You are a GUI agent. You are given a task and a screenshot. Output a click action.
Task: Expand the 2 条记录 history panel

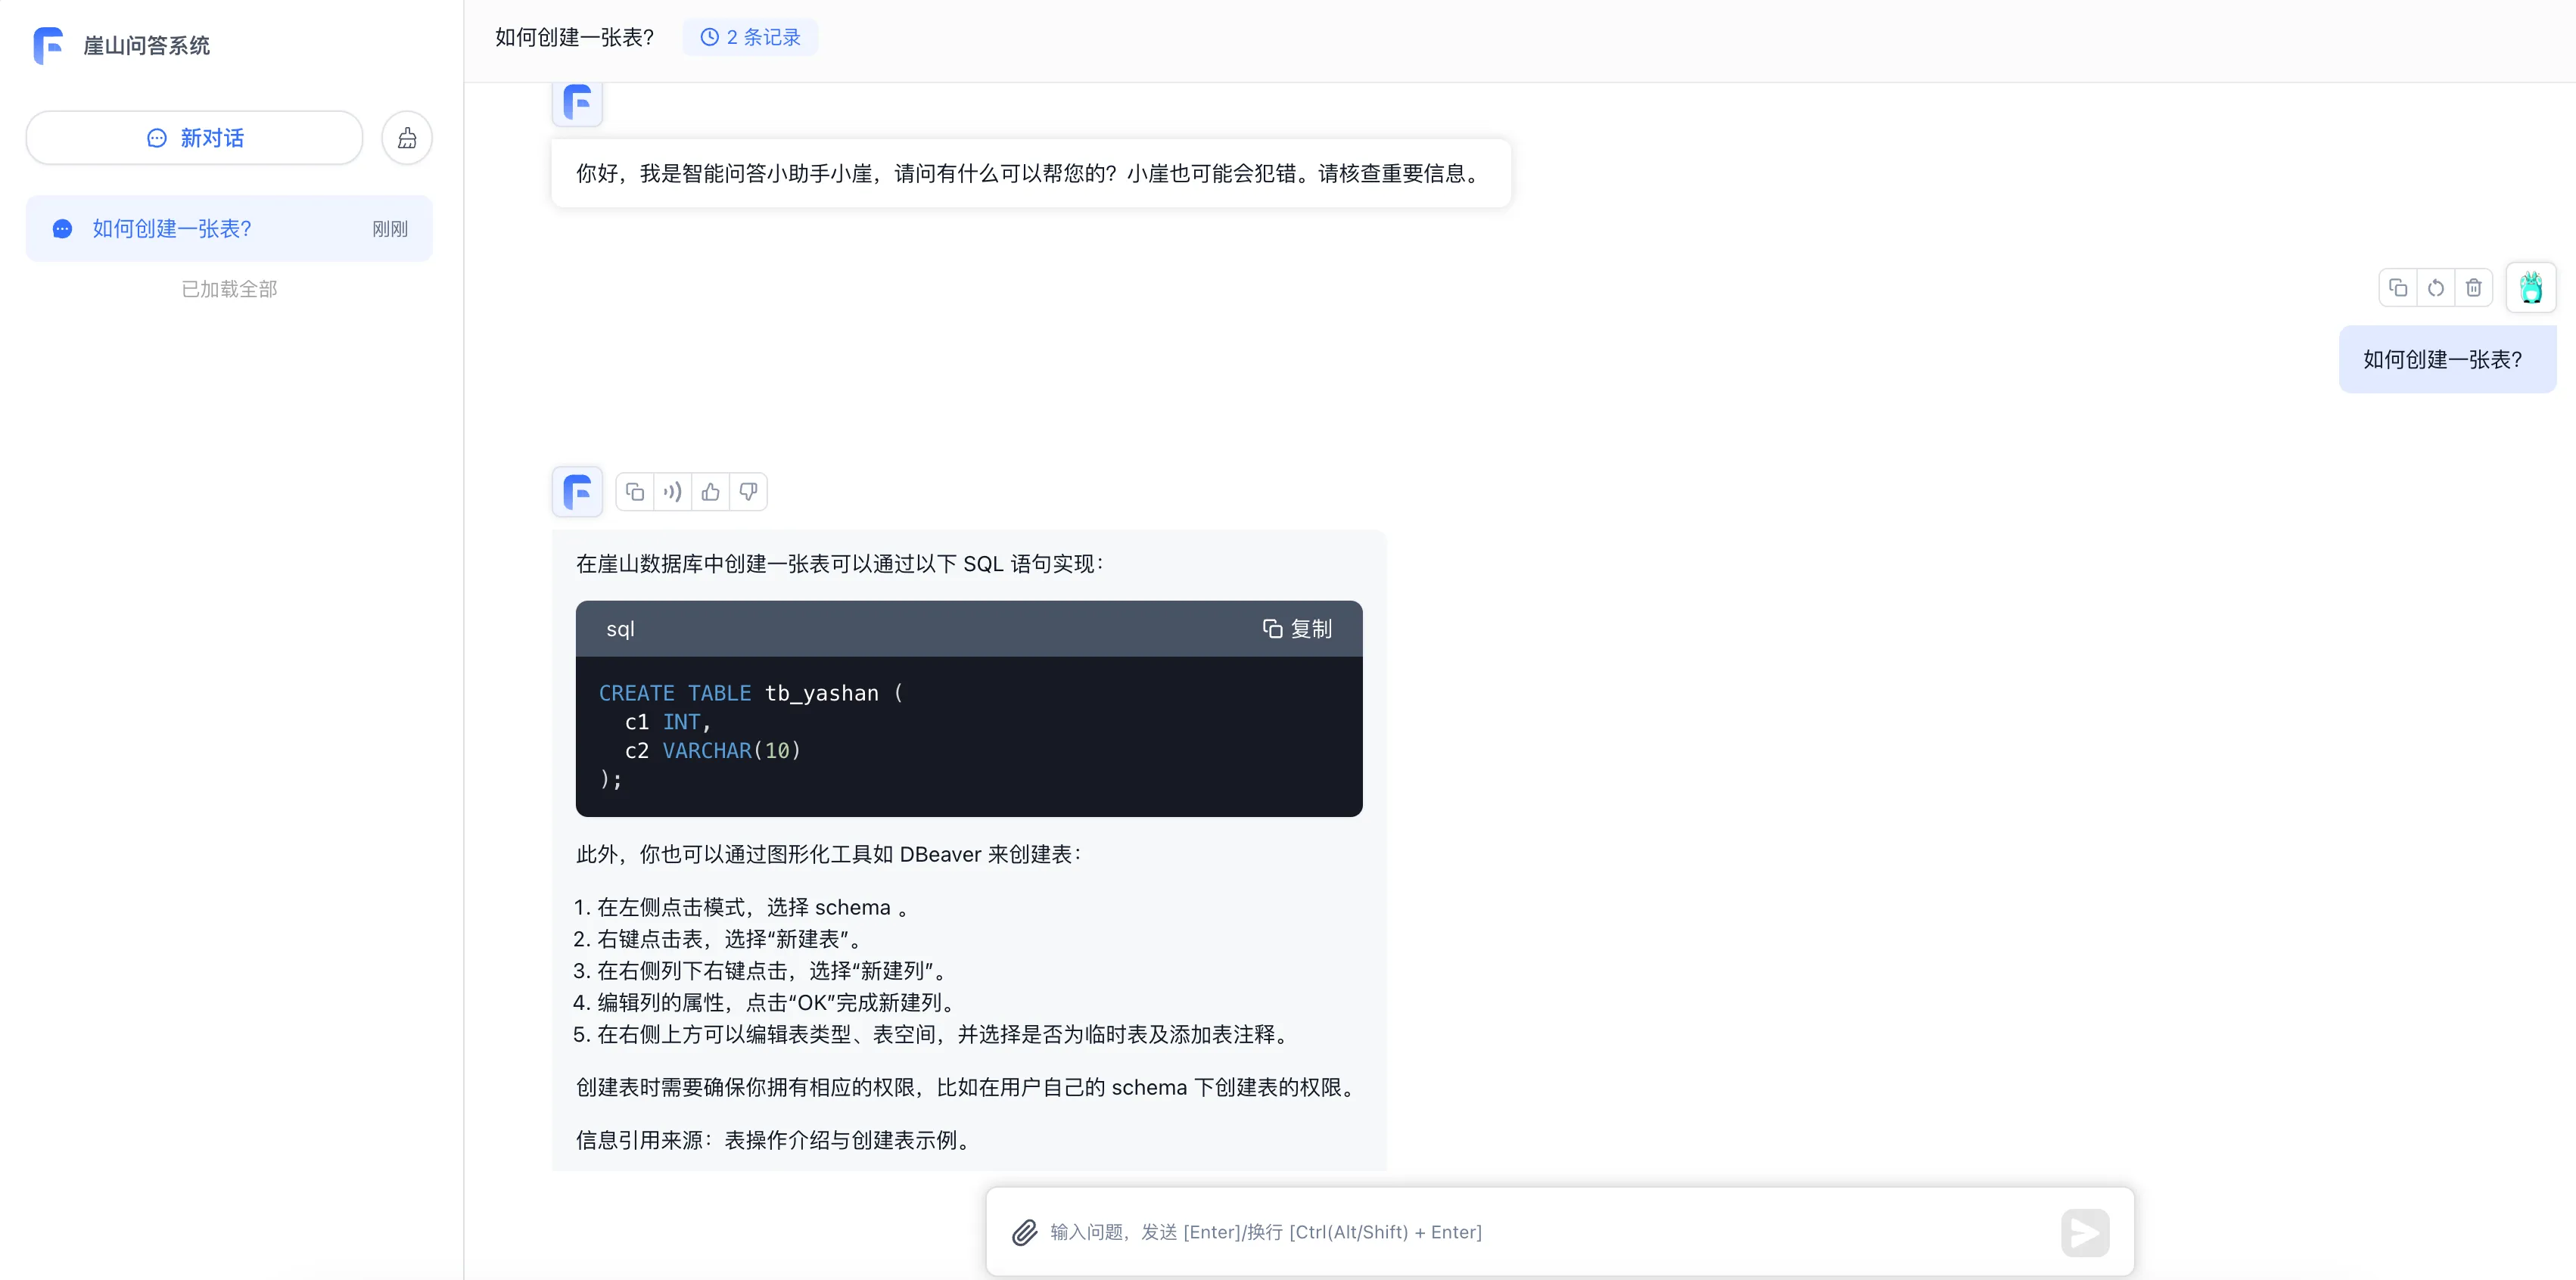point(749,36)
